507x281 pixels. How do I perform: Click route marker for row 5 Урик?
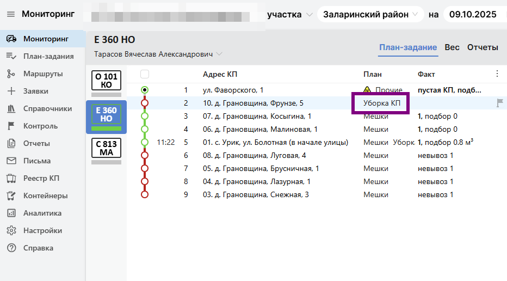[145, 142]
